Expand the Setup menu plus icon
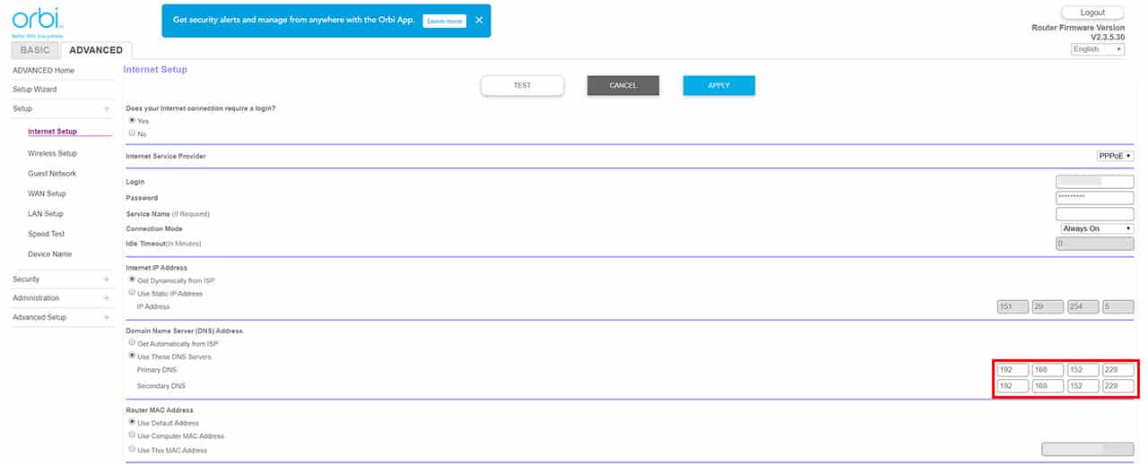This screenshot has width=1148, height=464. pos(107,108)
